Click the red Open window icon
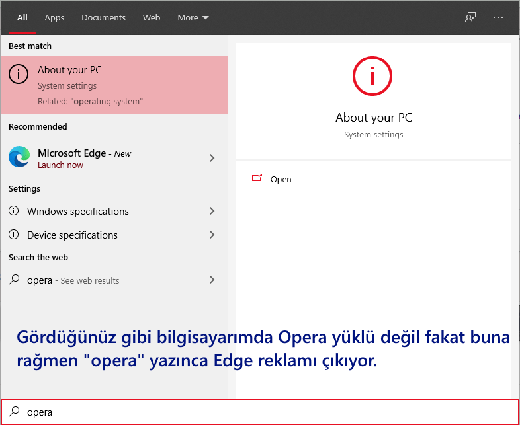 (x=257, y=178)
